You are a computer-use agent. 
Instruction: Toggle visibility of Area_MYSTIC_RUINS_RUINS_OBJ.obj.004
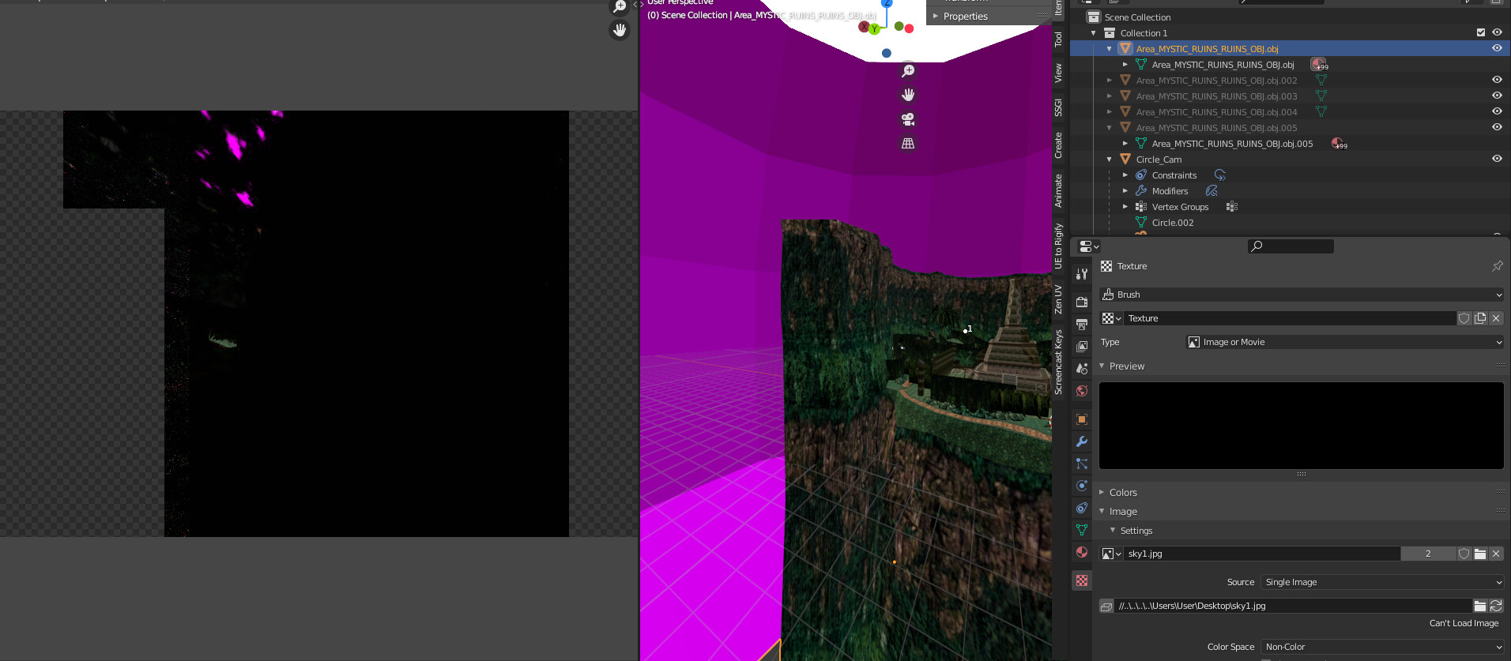click(x=1497, y=111)
